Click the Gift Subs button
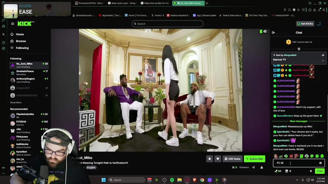This screenshot has height=184, width=328. click(232, 159)
